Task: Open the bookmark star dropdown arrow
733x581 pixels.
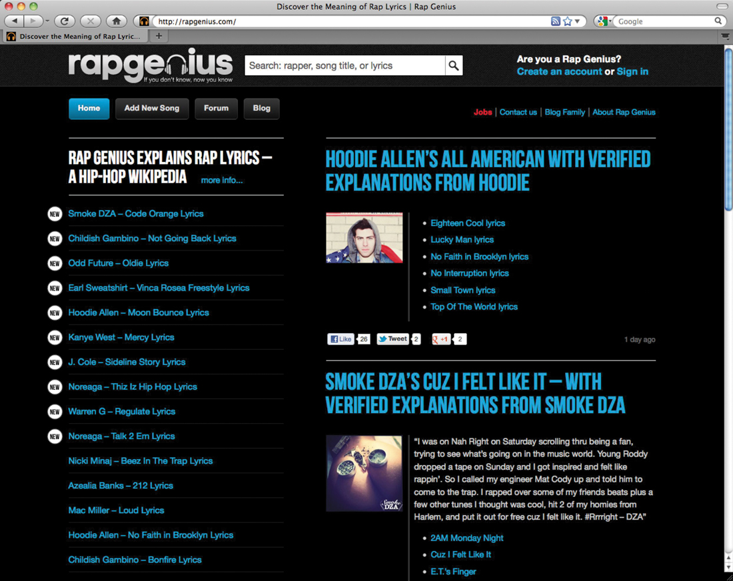Action: tap(577, 21)
